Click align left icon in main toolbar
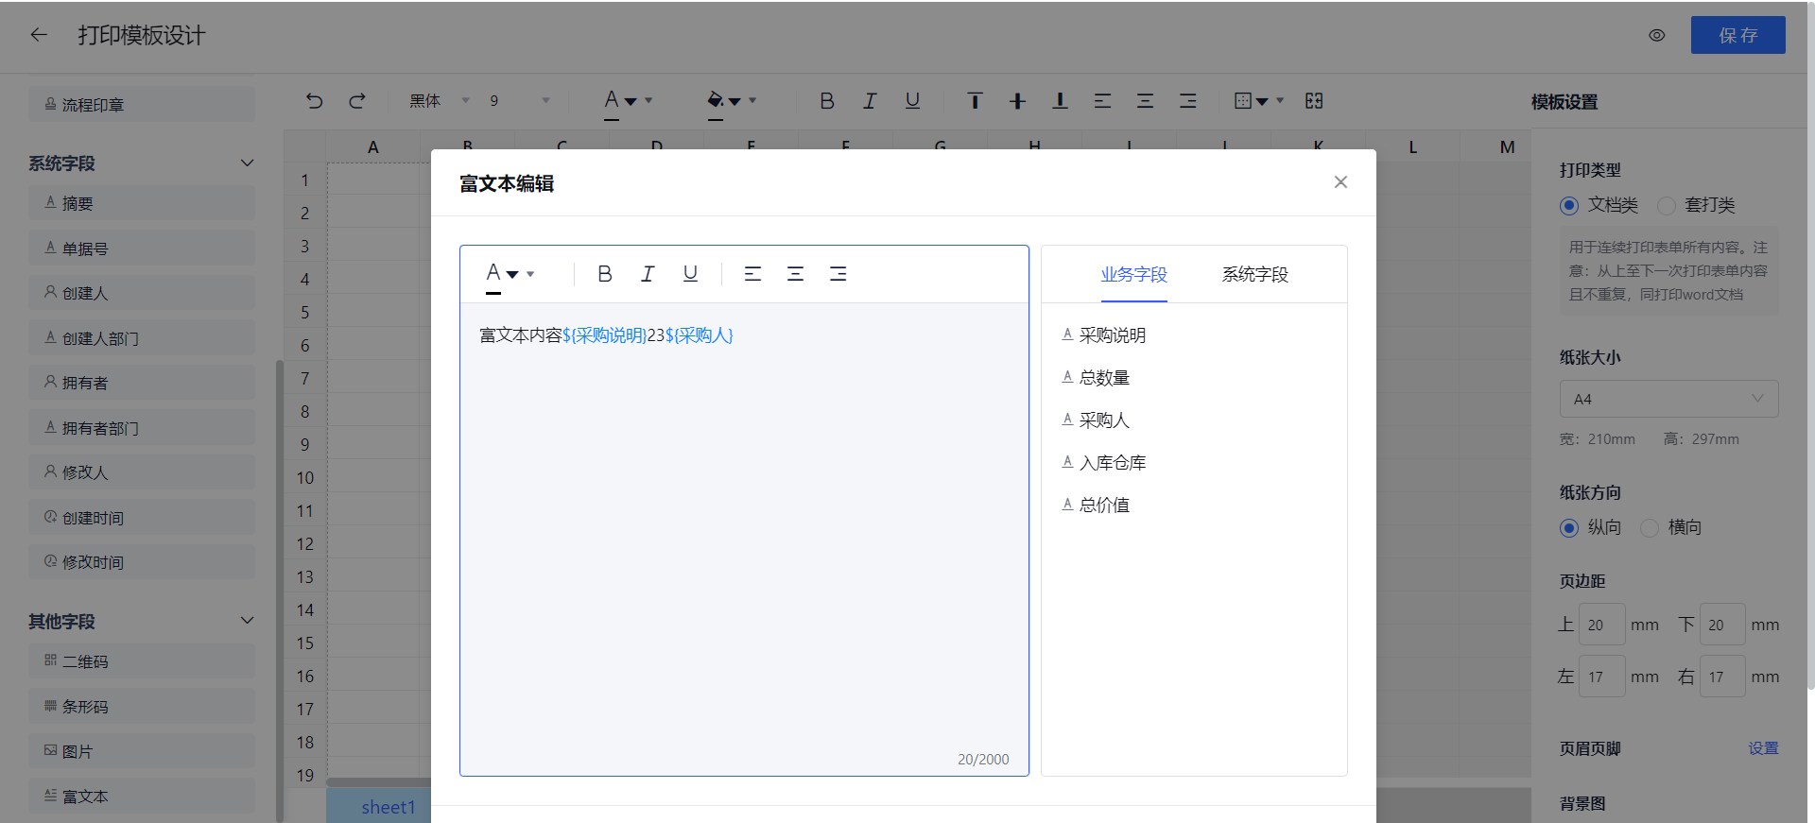Image resolution: width=1815 pixels, height=823 pixels. click(x=1102, y=100)
